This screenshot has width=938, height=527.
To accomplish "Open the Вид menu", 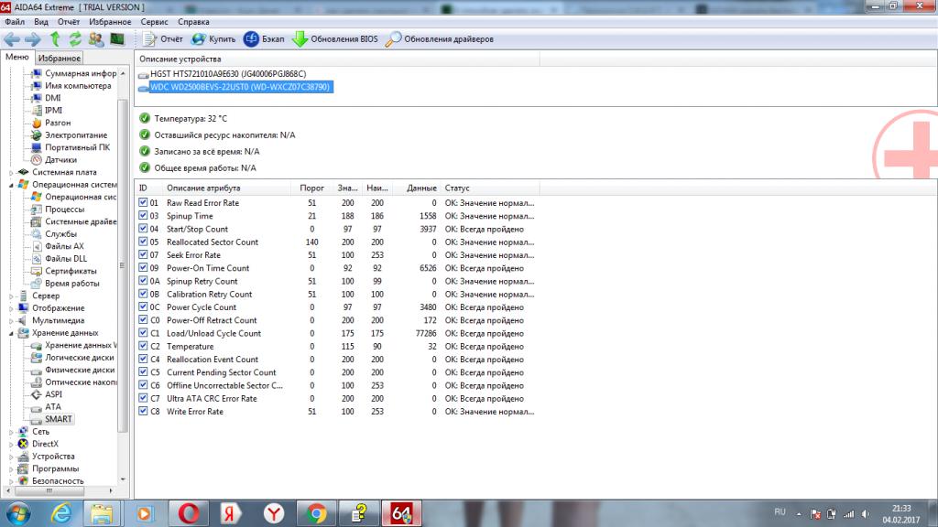I will point(41,22).
